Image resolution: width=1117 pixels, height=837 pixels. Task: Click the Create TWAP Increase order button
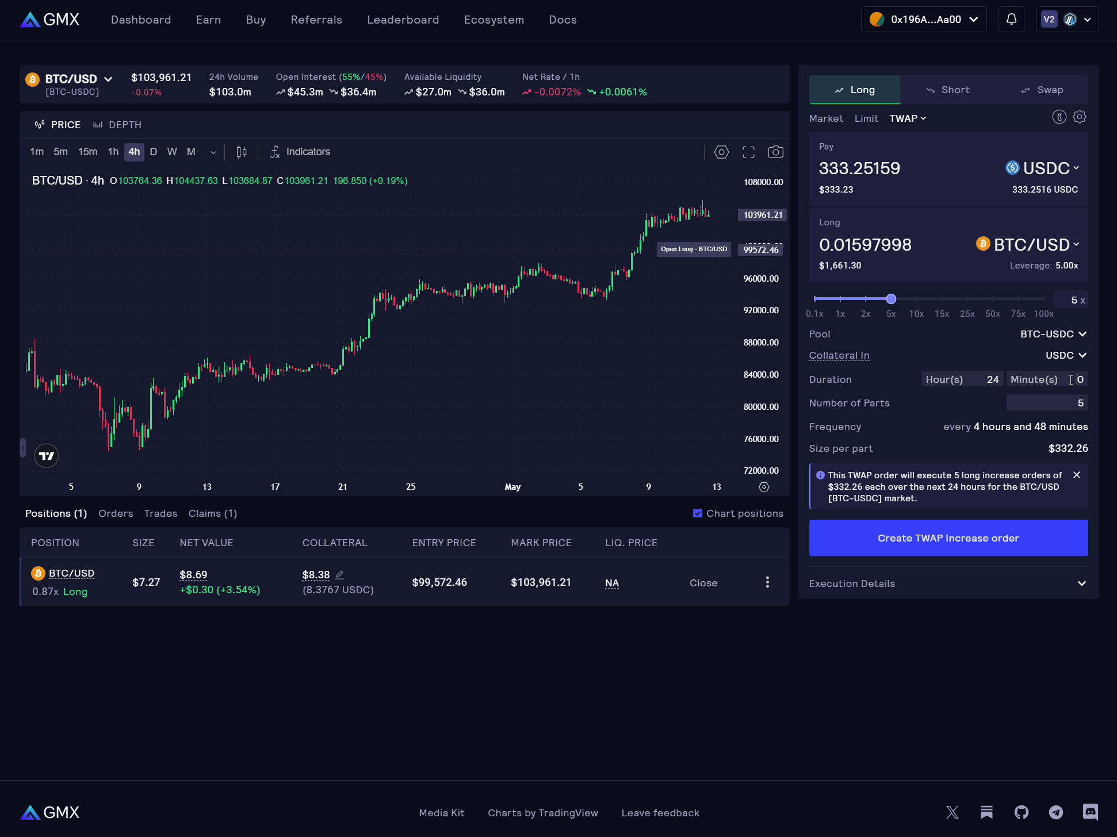[948, 537]
